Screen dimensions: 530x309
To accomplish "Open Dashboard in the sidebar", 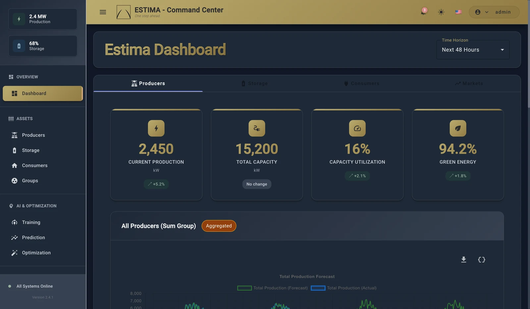I will [x=43, y=93].
